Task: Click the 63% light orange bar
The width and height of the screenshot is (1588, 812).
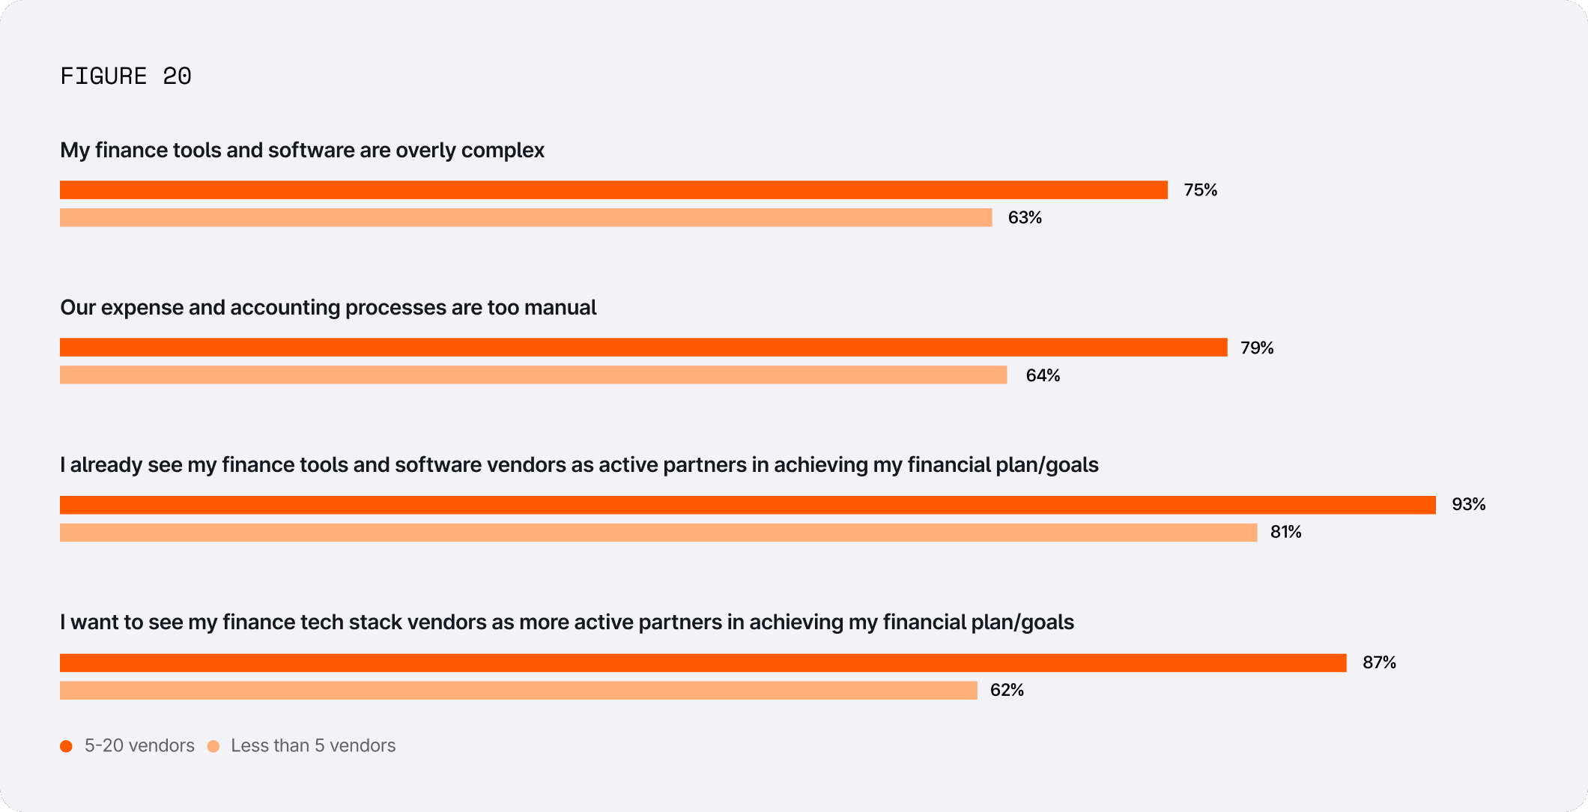Action: tap(526, 218)
